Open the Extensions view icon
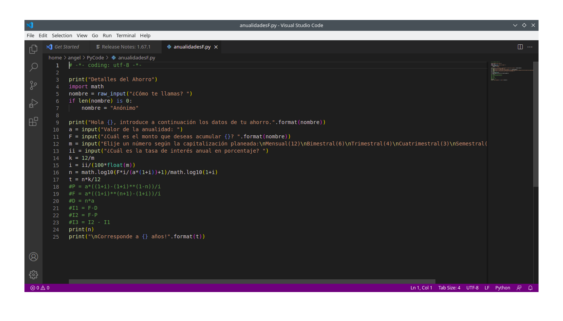Viewport: 563px width, 321px height. click(33, 121)
